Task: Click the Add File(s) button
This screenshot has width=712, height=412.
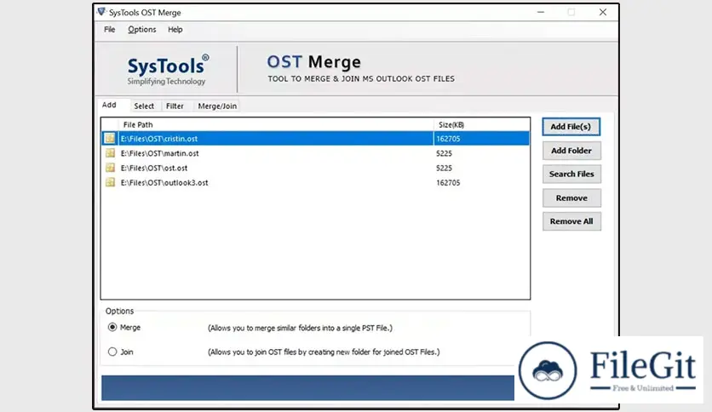Action: pos(571,127)
